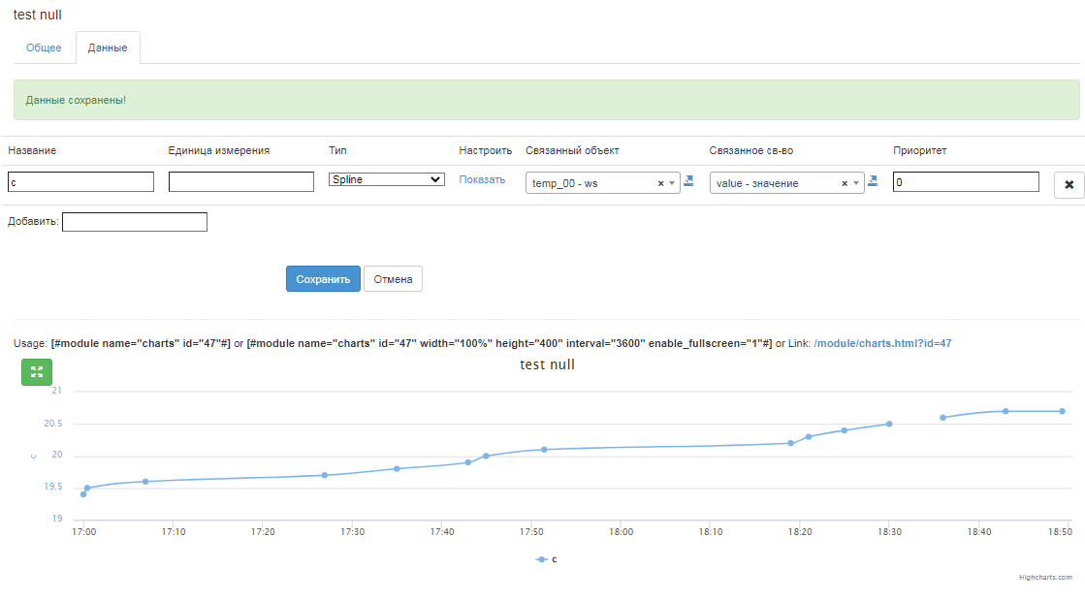Click the green fullscreen chart icon
The image size is (1085, 601).
tap(37, 372)
